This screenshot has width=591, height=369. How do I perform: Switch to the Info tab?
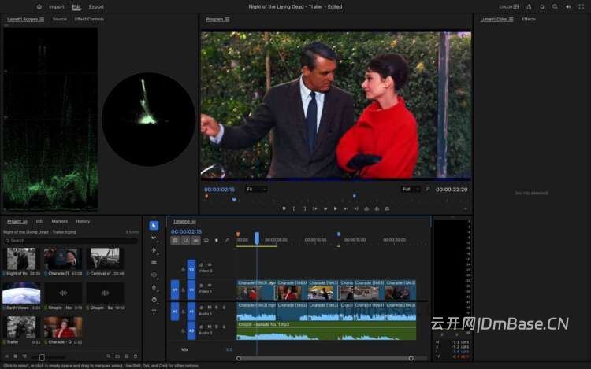pyautogui.click(x=39, y=222)
